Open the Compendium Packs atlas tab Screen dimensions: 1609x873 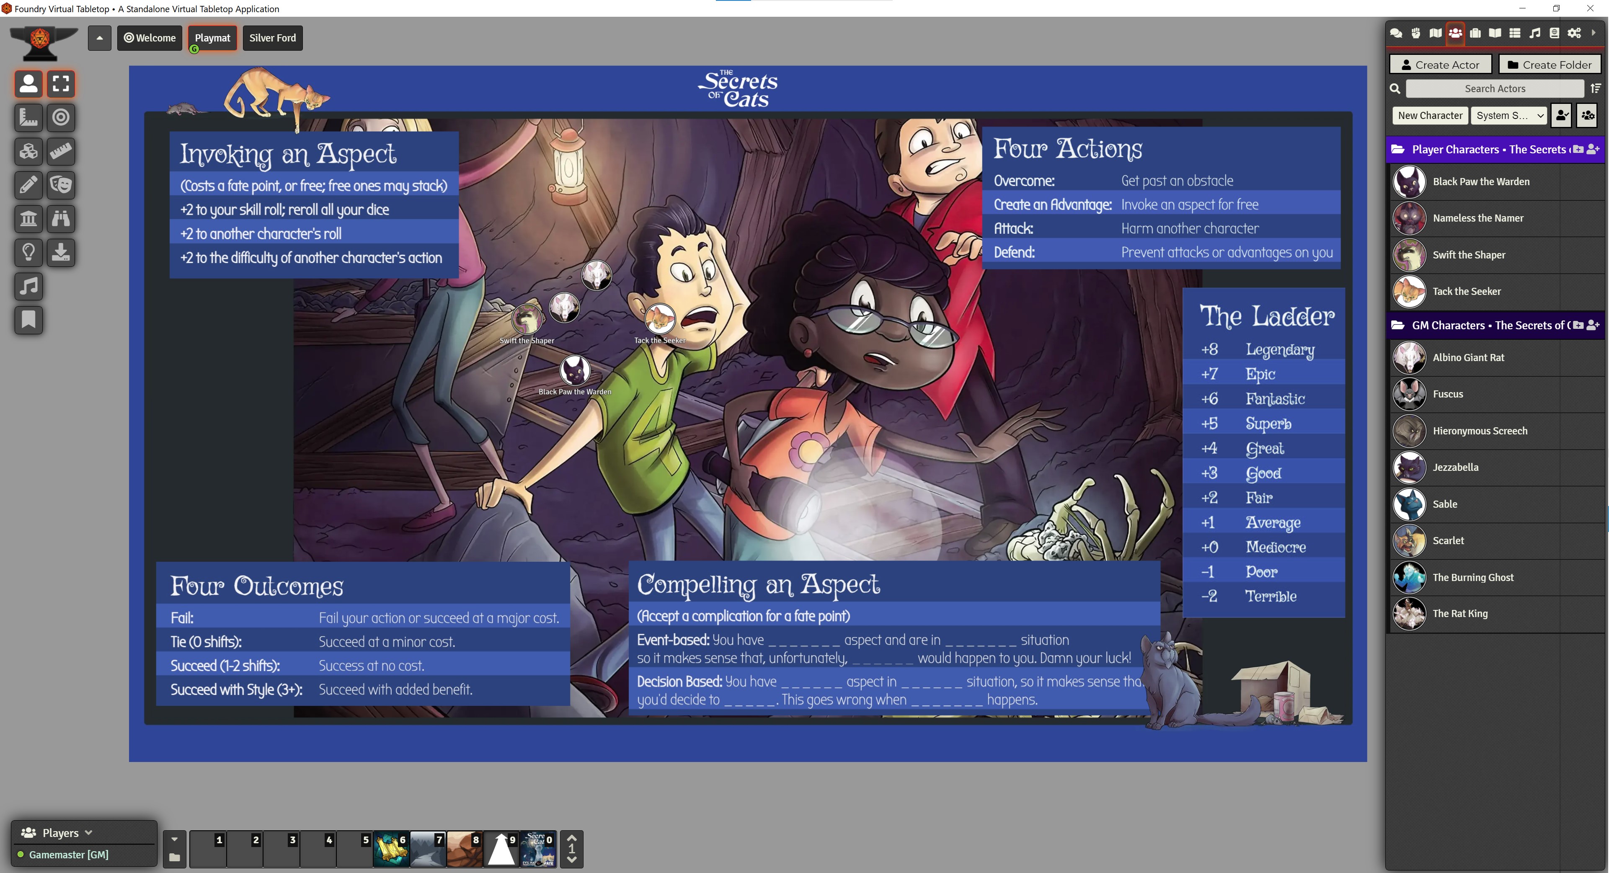click(x=1555, y=33)
